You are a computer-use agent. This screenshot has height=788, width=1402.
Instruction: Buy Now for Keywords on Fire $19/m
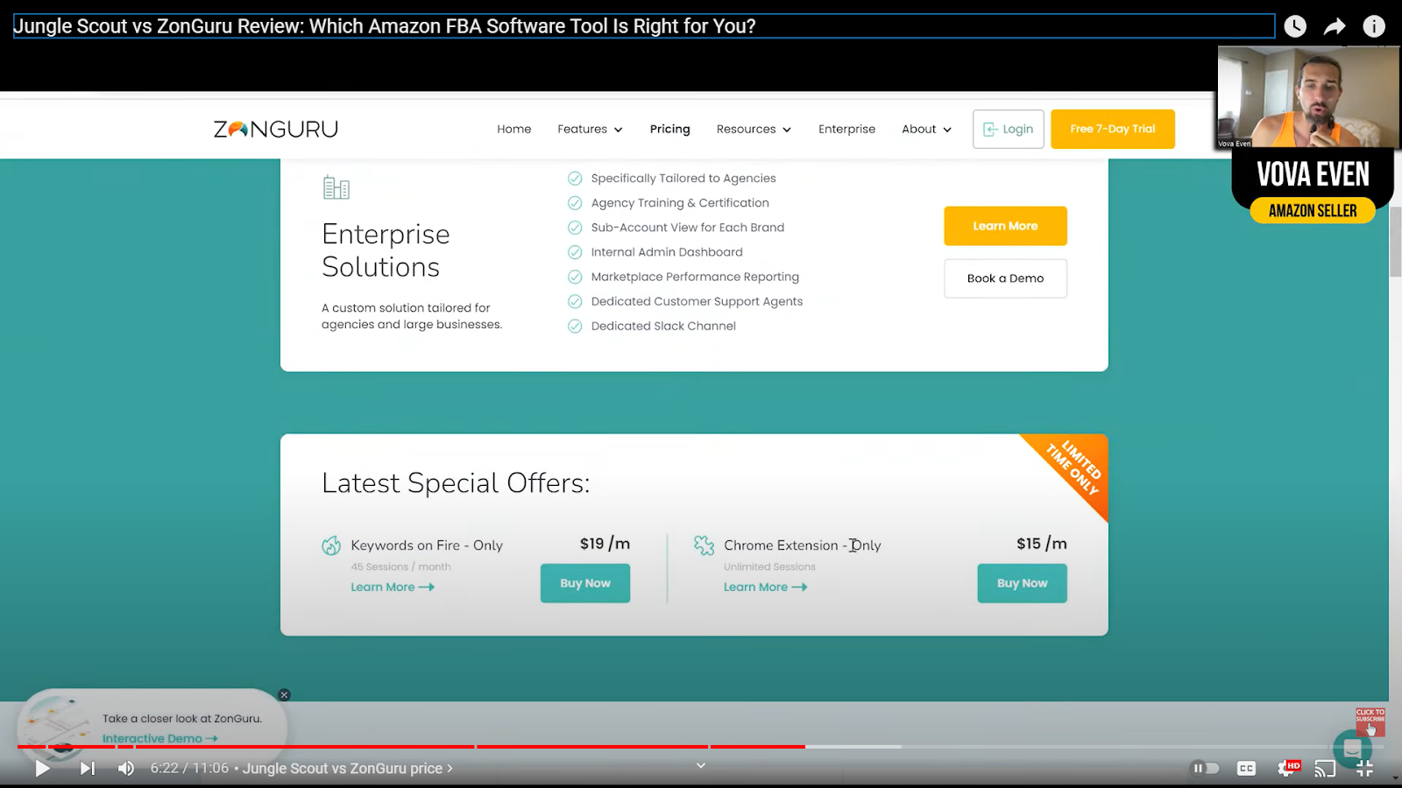pyautogui.click(x=585, y=583)
